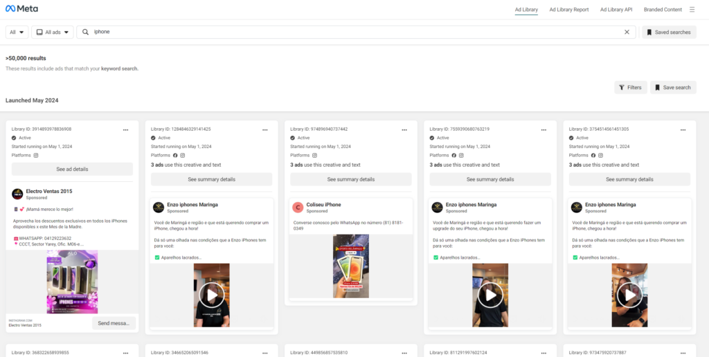Image resolution: width=709 pixels, height=357 pixels.
Task: Click Facebook platform icon on ad 7559390680763219
Action: pyautogui.click(x=454, y=155)
